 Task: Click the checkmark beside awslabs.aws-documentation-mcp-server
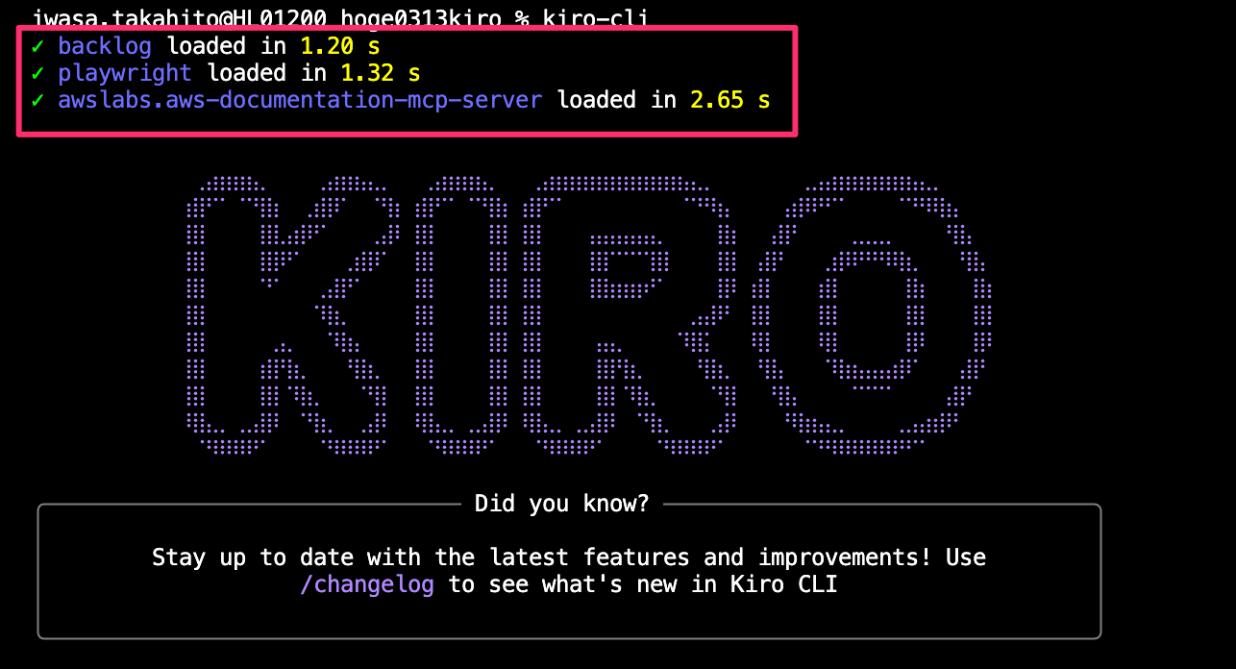pos(37,100)
